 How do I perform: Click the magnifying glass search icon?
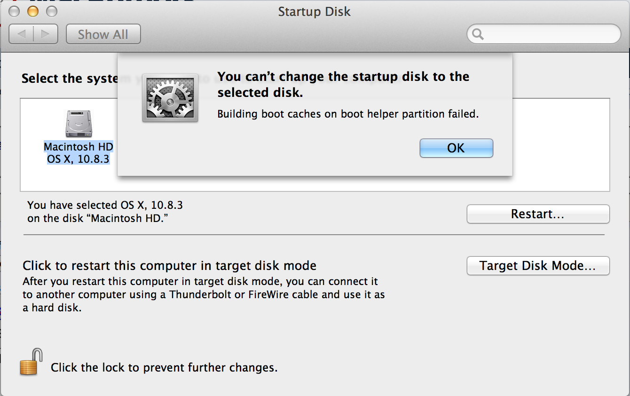[478, 34]
